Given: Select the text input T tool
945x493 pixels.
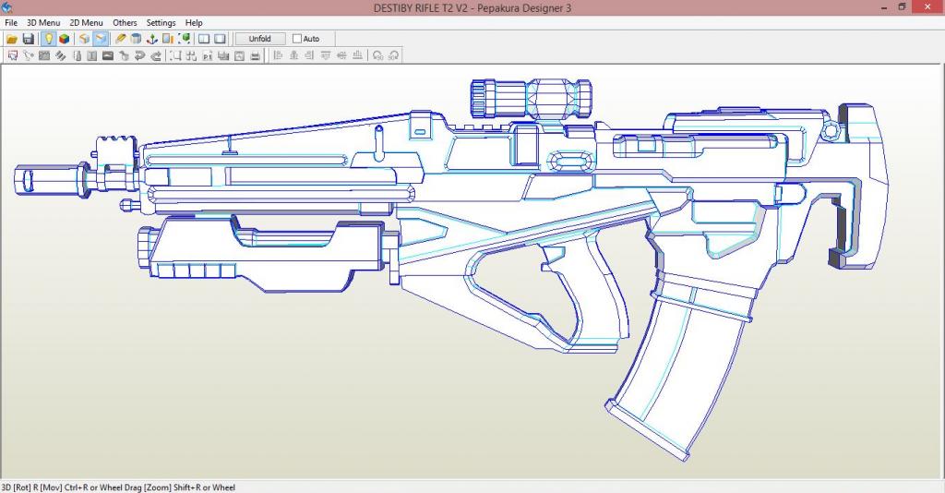Looking at the screenshot, I should click(91, 55).
